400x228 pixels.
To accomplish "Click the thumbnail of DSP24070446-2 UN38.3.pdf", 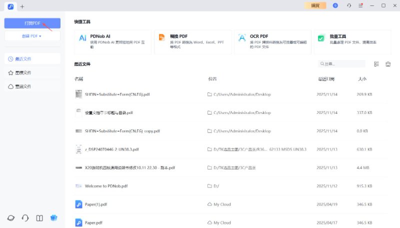I will (x=78, y=149).
